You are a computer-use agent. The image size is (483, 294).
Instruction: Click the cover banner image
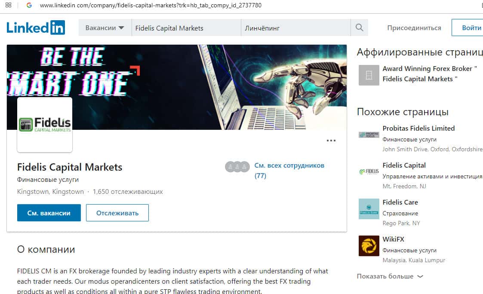click(176, 87)
